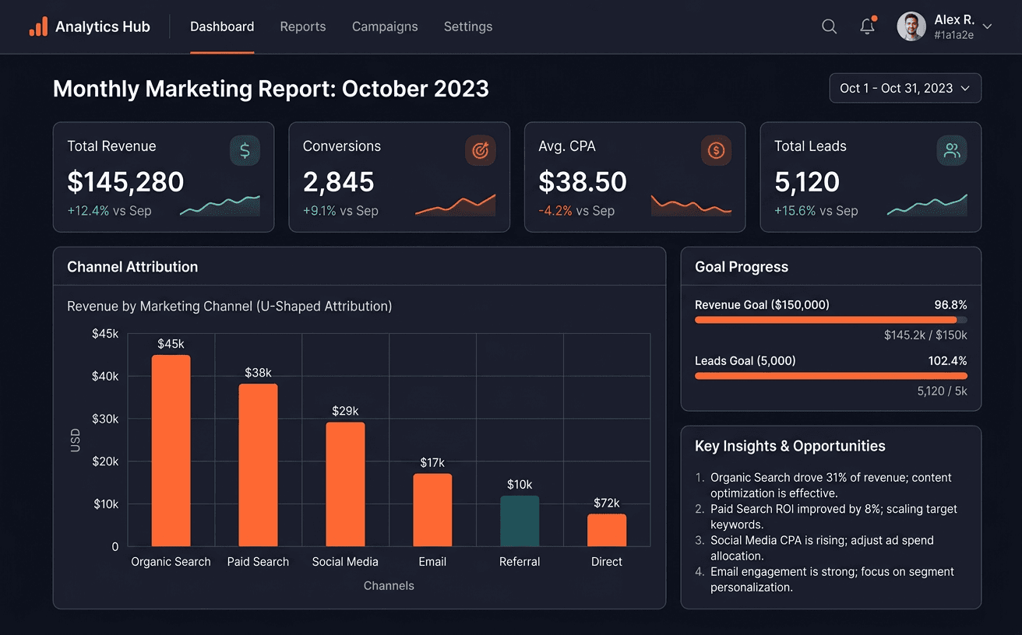
Task: Click the Channel Attribution panel header
Action: pos(359,267)
